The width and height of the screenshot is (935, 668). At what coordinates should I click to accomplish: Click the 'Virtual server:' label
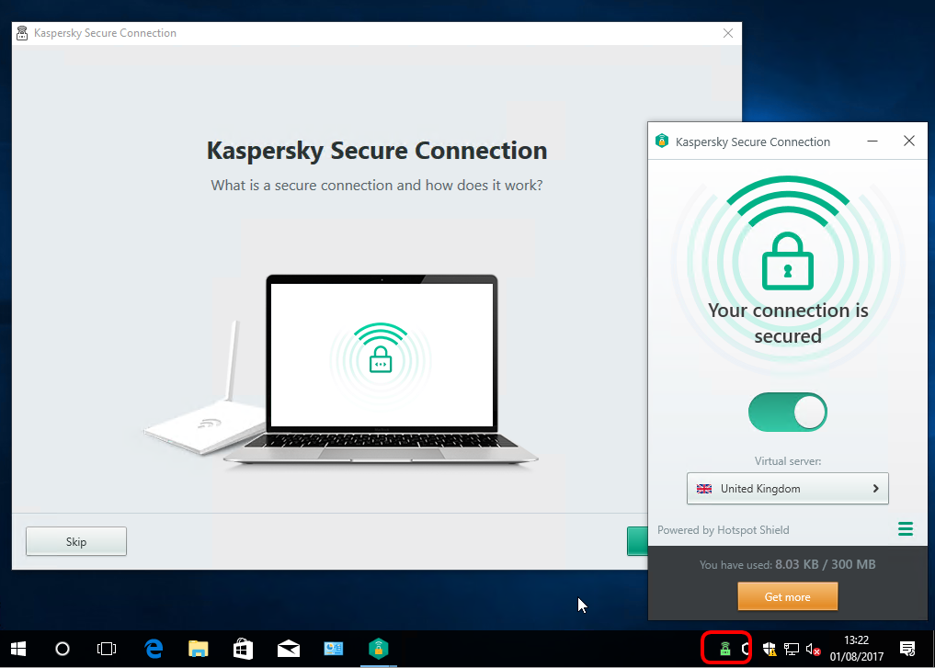pyautogui.click(x=787, y=461)
